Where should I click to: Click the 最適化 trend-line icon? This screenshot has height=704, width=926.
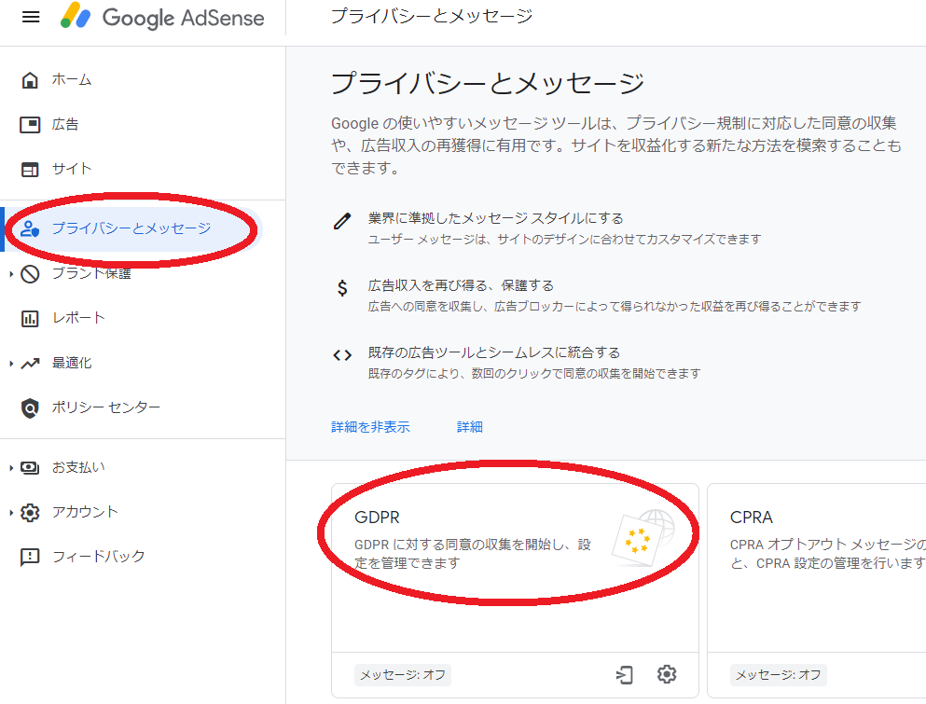[x=30, y=364]
